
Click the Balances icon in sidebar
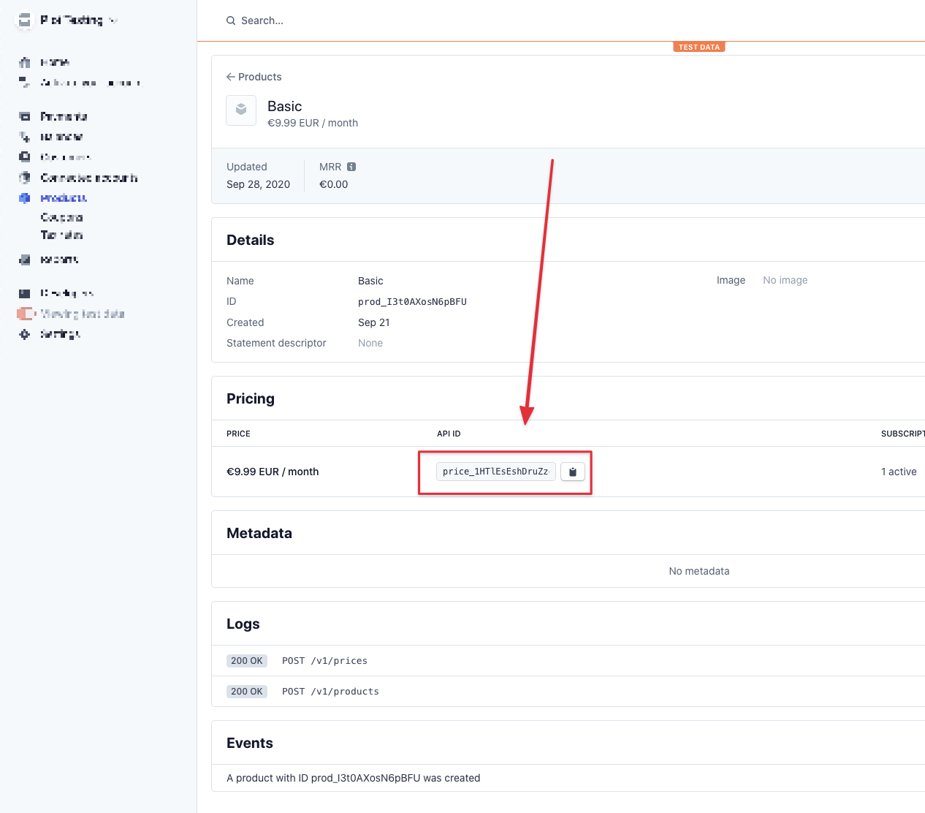pos(25,137)
